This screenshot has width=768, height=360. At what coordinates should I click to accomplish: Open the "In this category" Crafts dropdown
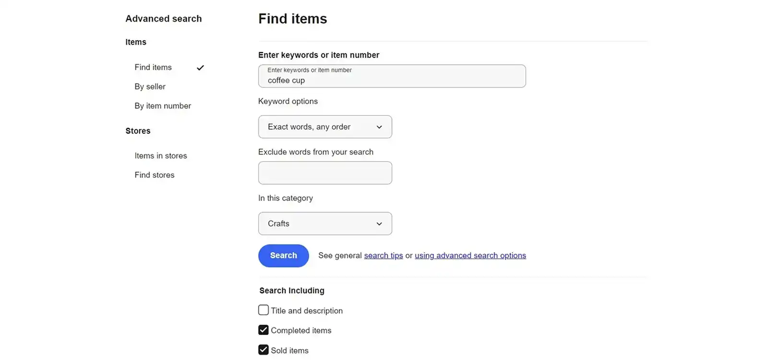(x=325, y=223)
